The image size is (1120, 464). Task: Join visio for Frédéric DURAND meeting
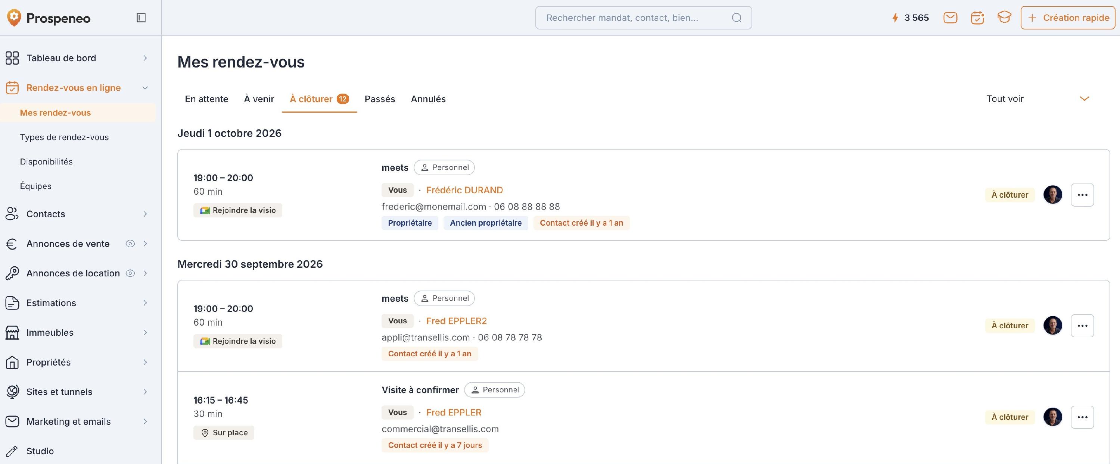tap(238, 210)
